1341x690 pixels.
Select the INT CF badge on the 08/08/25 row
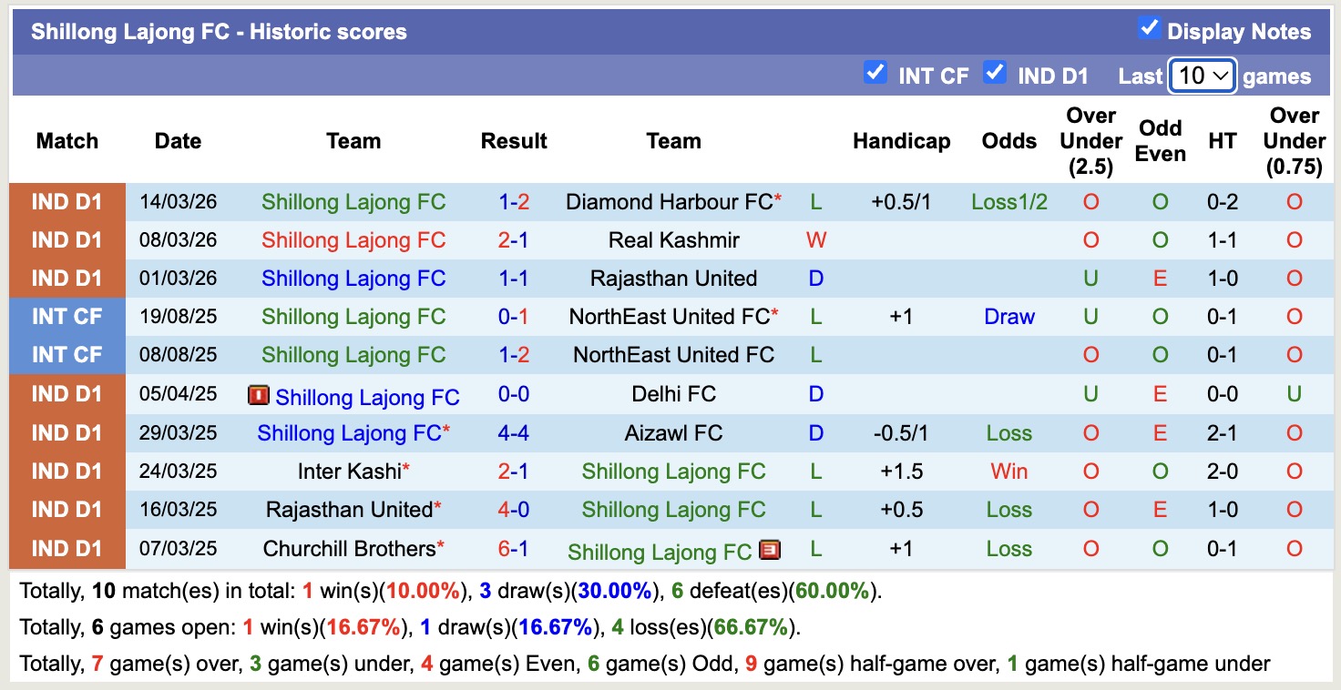(67, 355)
